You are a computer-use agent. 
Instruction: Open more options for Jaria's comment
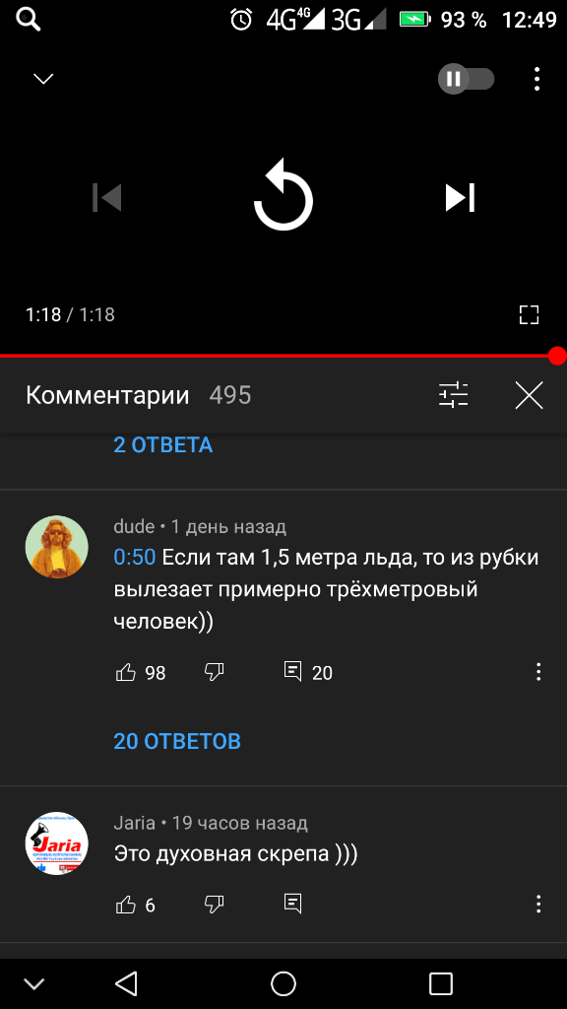[x=538, y=904]
